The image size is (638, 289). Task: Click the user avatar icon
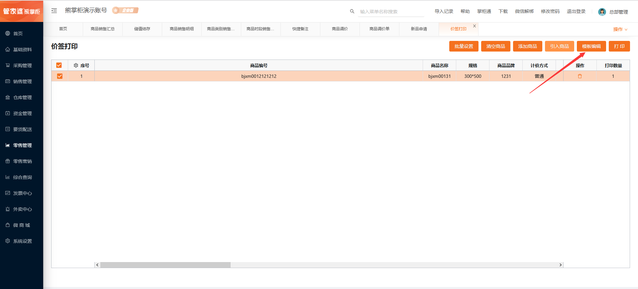point(602,12)
